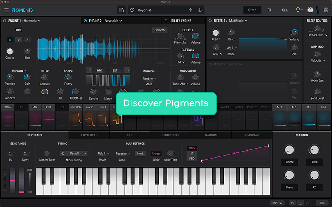
Task: Click the Discover Pigments button
Action: coord(166,103)
